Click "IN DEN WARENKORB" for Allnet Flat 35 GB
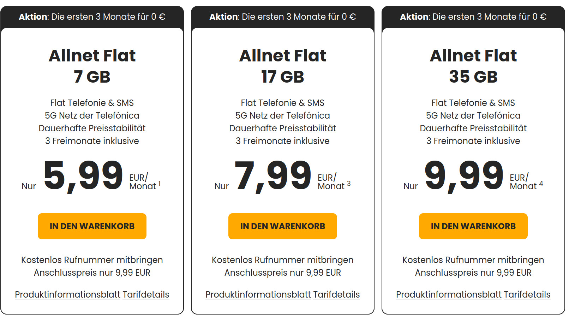The image size is (569, 317). click(x=473, y=226)
